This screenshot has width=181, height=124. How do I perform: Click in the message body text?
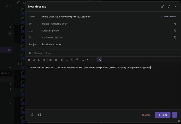[x=89, y=68]
